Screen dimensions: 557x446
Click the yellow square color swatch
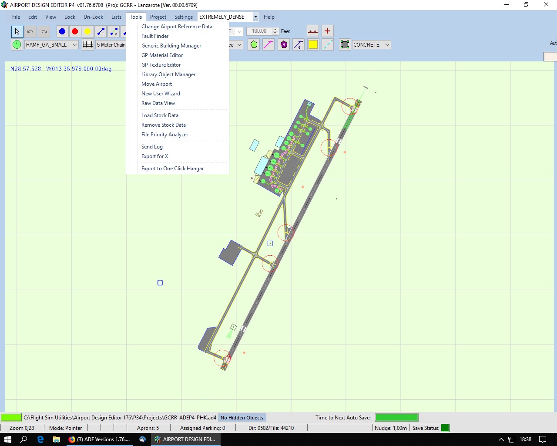tap(313, 44)
